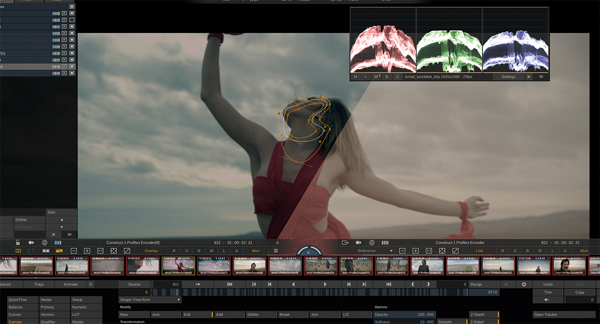
Task: Open the Trim options button
Action: coord(548,292)
